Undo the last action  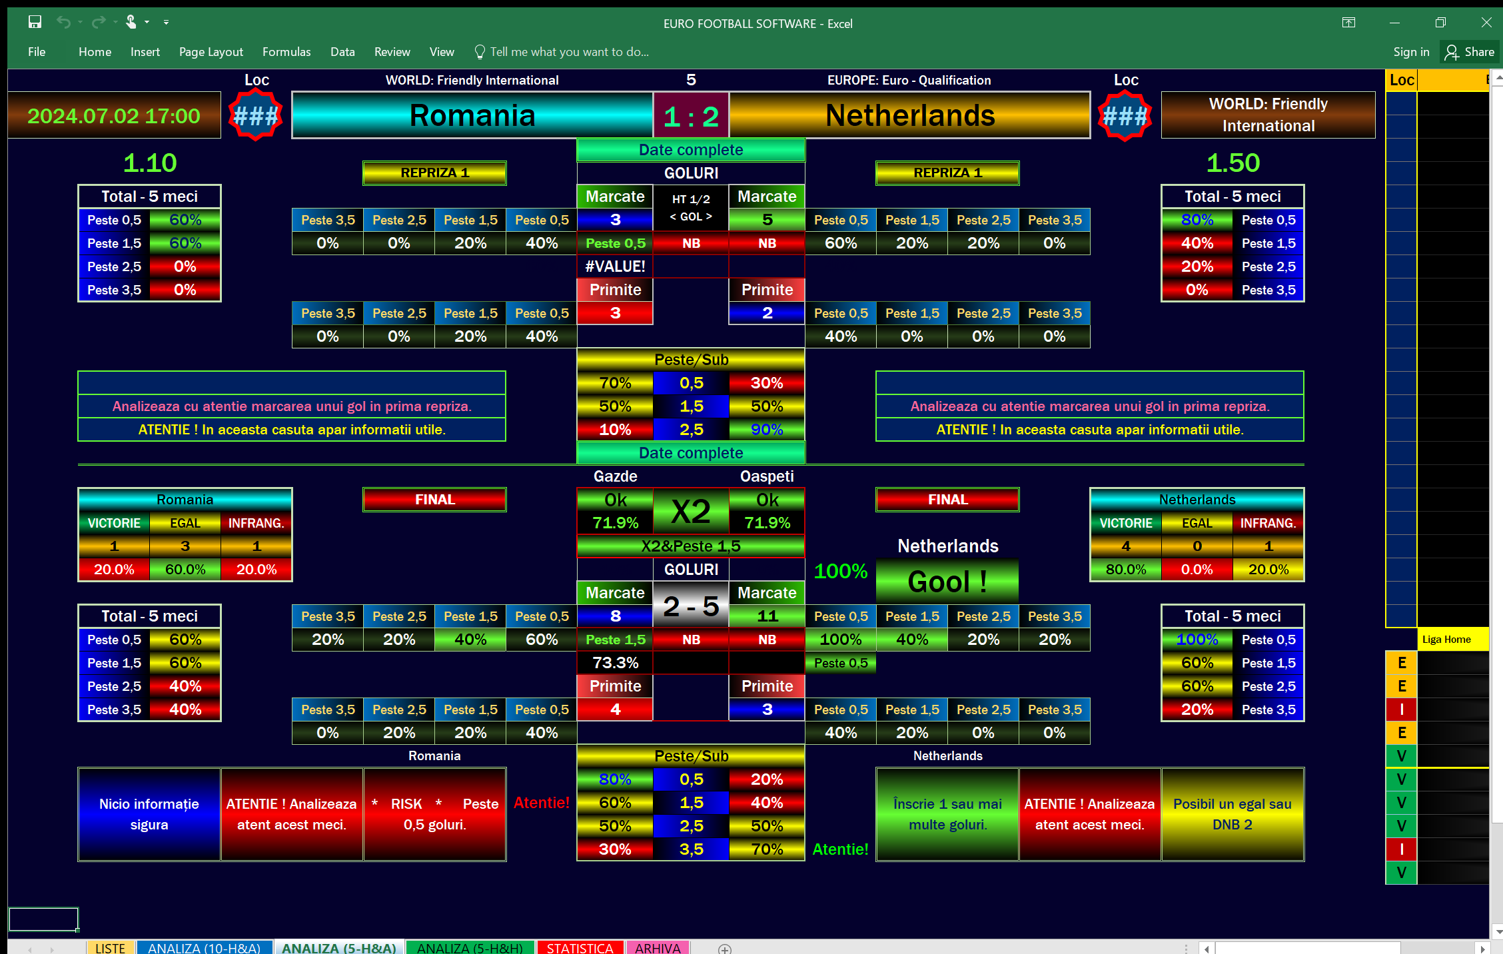(65, 22)
